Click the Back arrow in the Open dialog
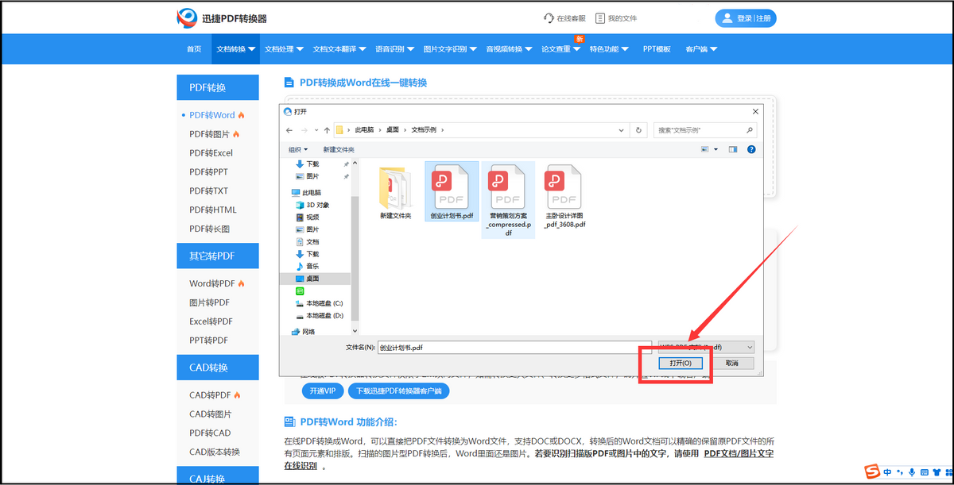This screenshot has height=485, width=954. [290, 129]
